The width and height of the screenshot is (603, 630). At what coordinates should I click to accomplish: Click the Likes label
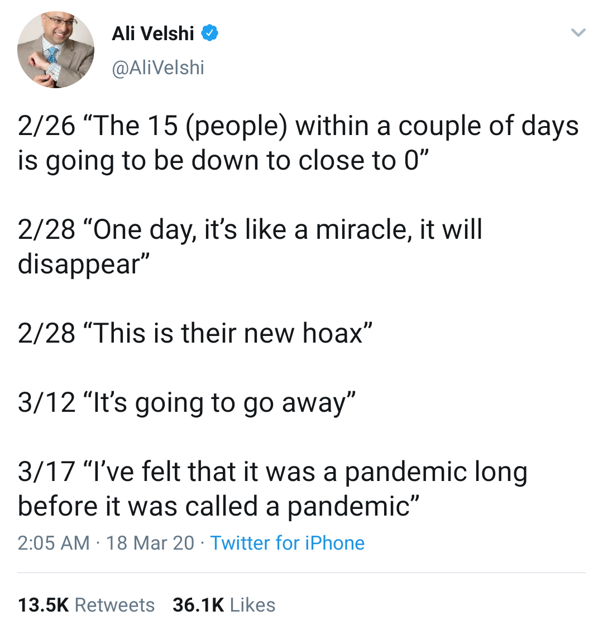[x=252, y=605]
